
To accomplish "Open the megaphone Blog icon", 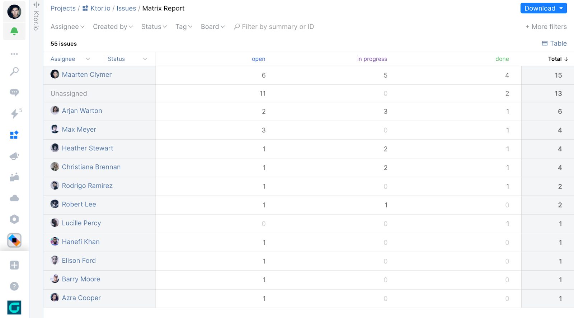I will (x=14, y=156).
